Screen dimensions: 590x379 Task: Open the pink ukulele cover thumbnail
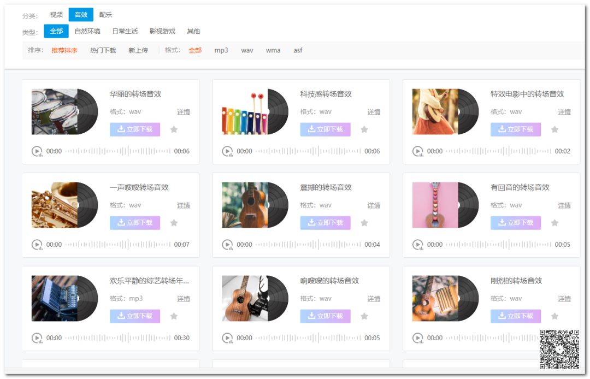(435, 205)
